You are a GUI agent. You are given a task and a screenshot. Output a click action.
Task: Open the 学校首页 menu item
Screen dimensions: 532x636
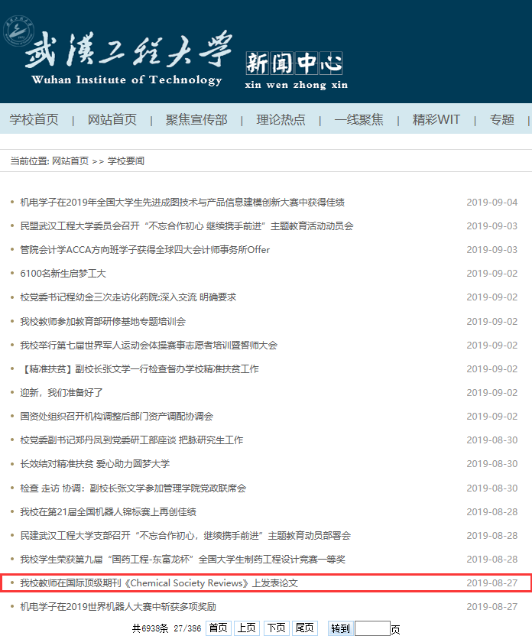click(x=34, y=119)
